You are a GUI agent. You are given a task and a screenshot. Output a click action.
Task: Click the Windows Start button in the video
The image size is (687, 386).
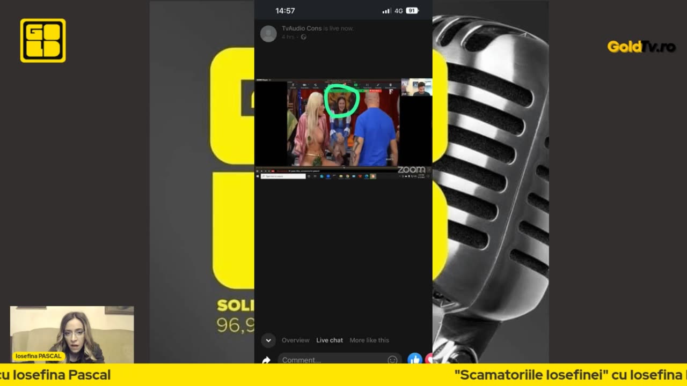(257, 176)
